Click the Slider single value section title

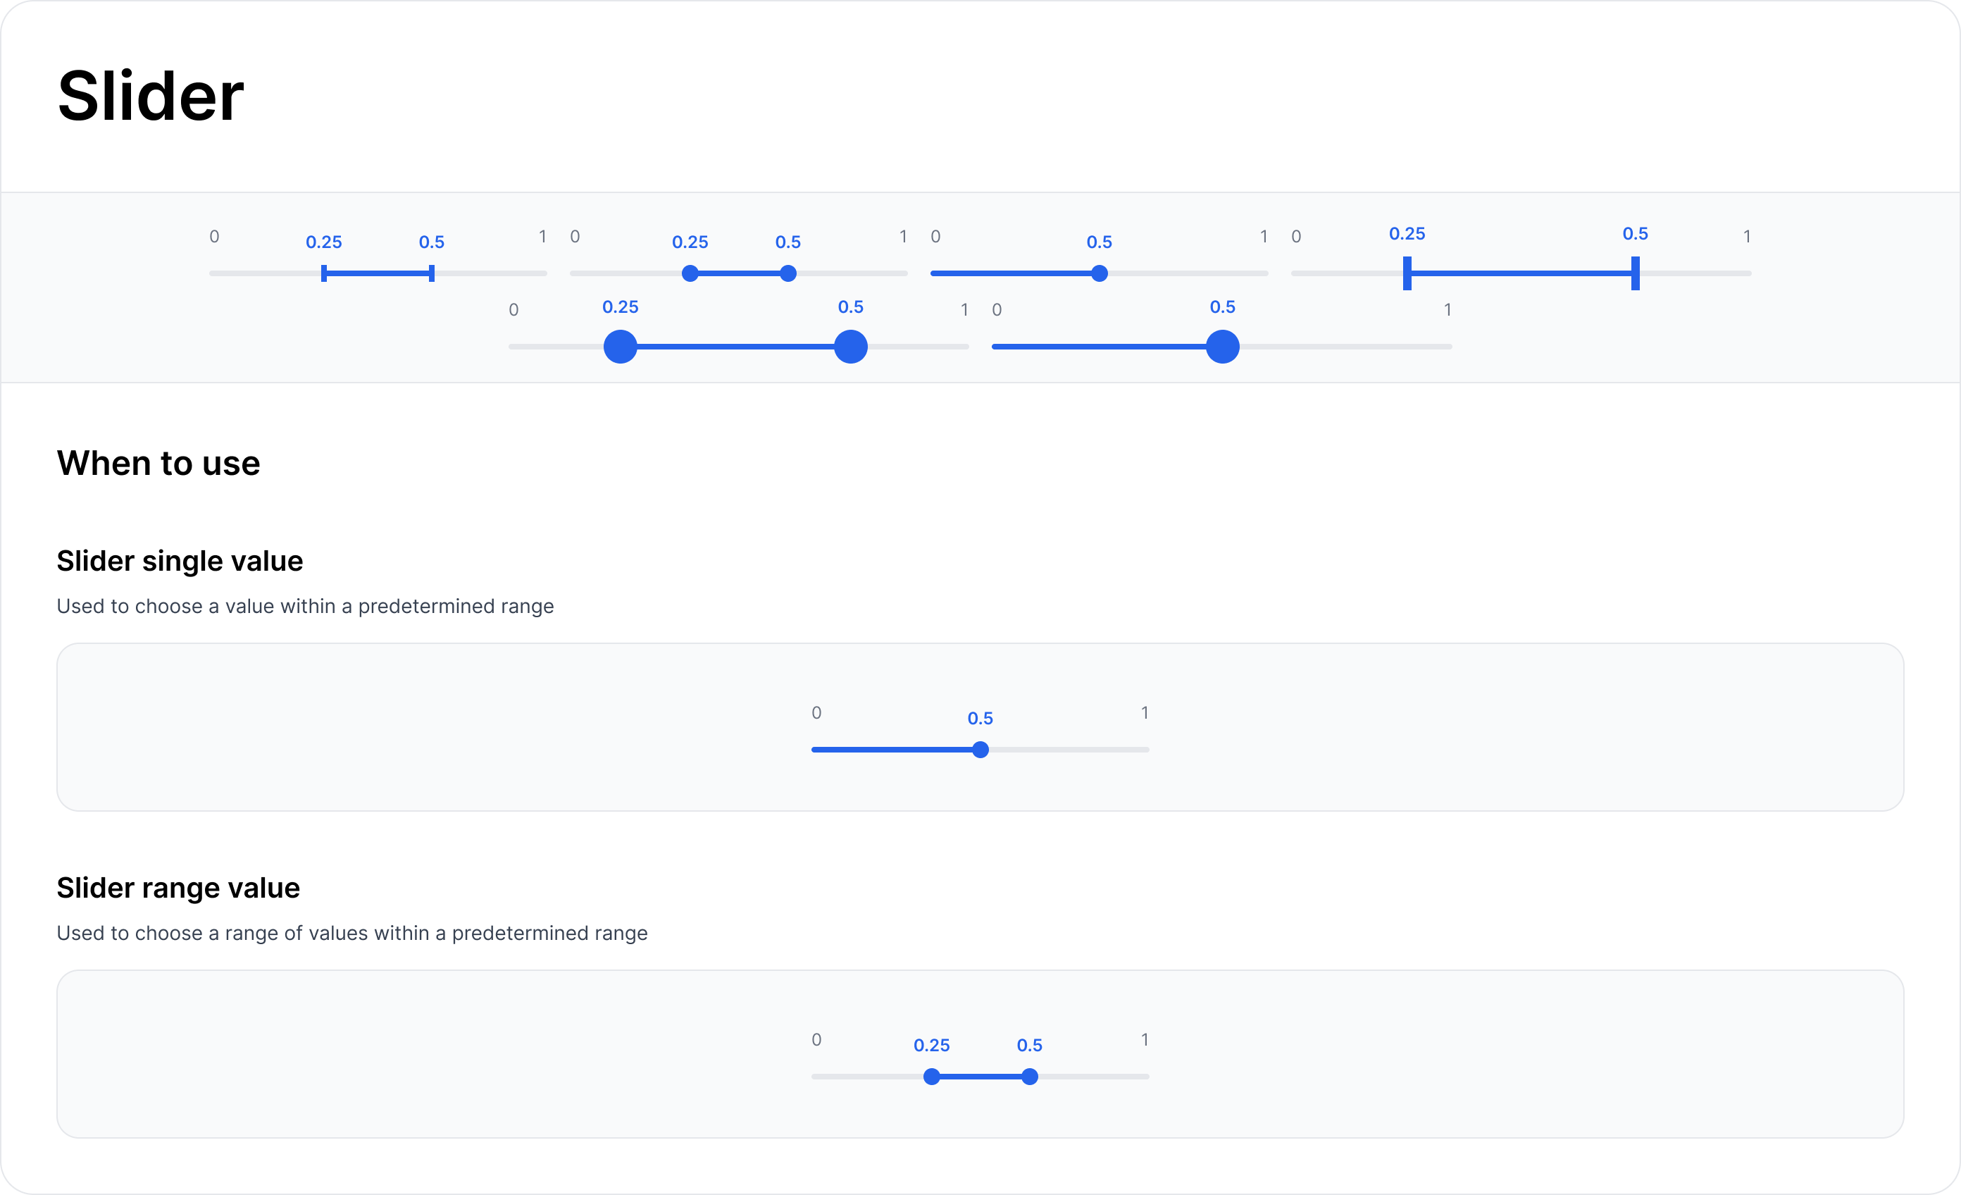(x=180, y=560)
